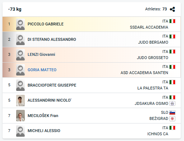Click the JUDO GROSSETO club label
The height and width of the screenshot is (141, 184).
(152, 58)
